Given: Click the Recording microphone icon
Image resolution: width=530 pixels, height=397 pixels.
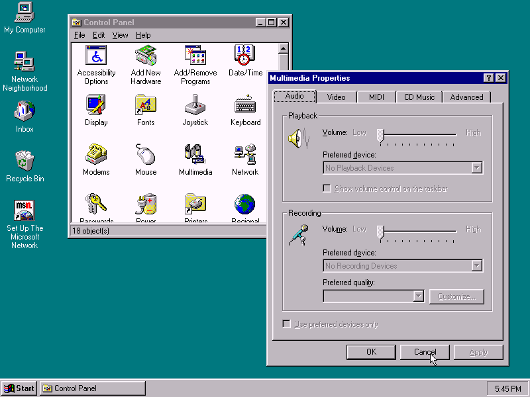Looking at the screenshot, I should coord(299,235).
